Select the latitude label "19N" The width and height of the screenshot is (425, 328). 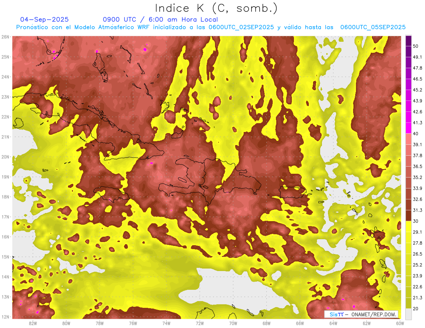click(x=5, y=177)
